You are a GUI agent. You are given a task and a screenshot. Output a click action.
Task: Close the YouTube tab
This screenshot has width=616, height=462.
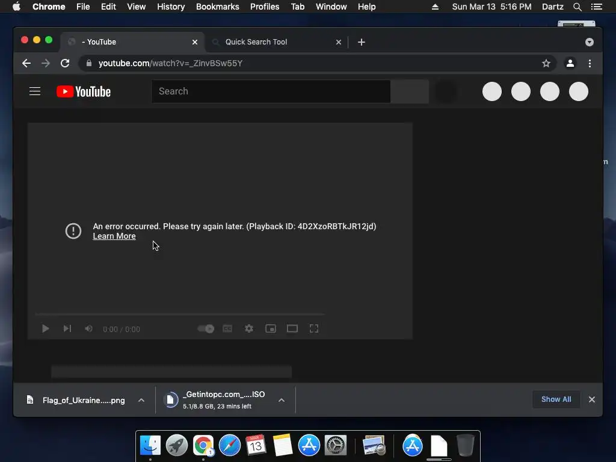195,42
